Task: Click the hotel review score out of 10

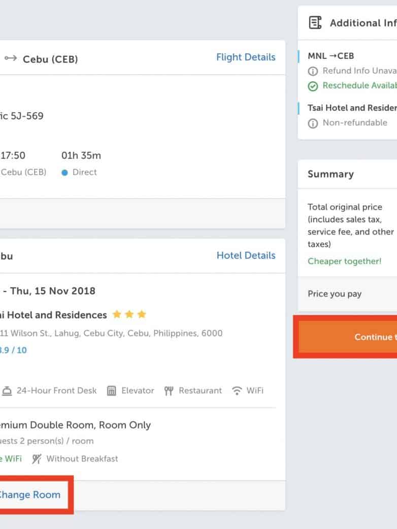Action: [x=13, y=350]
